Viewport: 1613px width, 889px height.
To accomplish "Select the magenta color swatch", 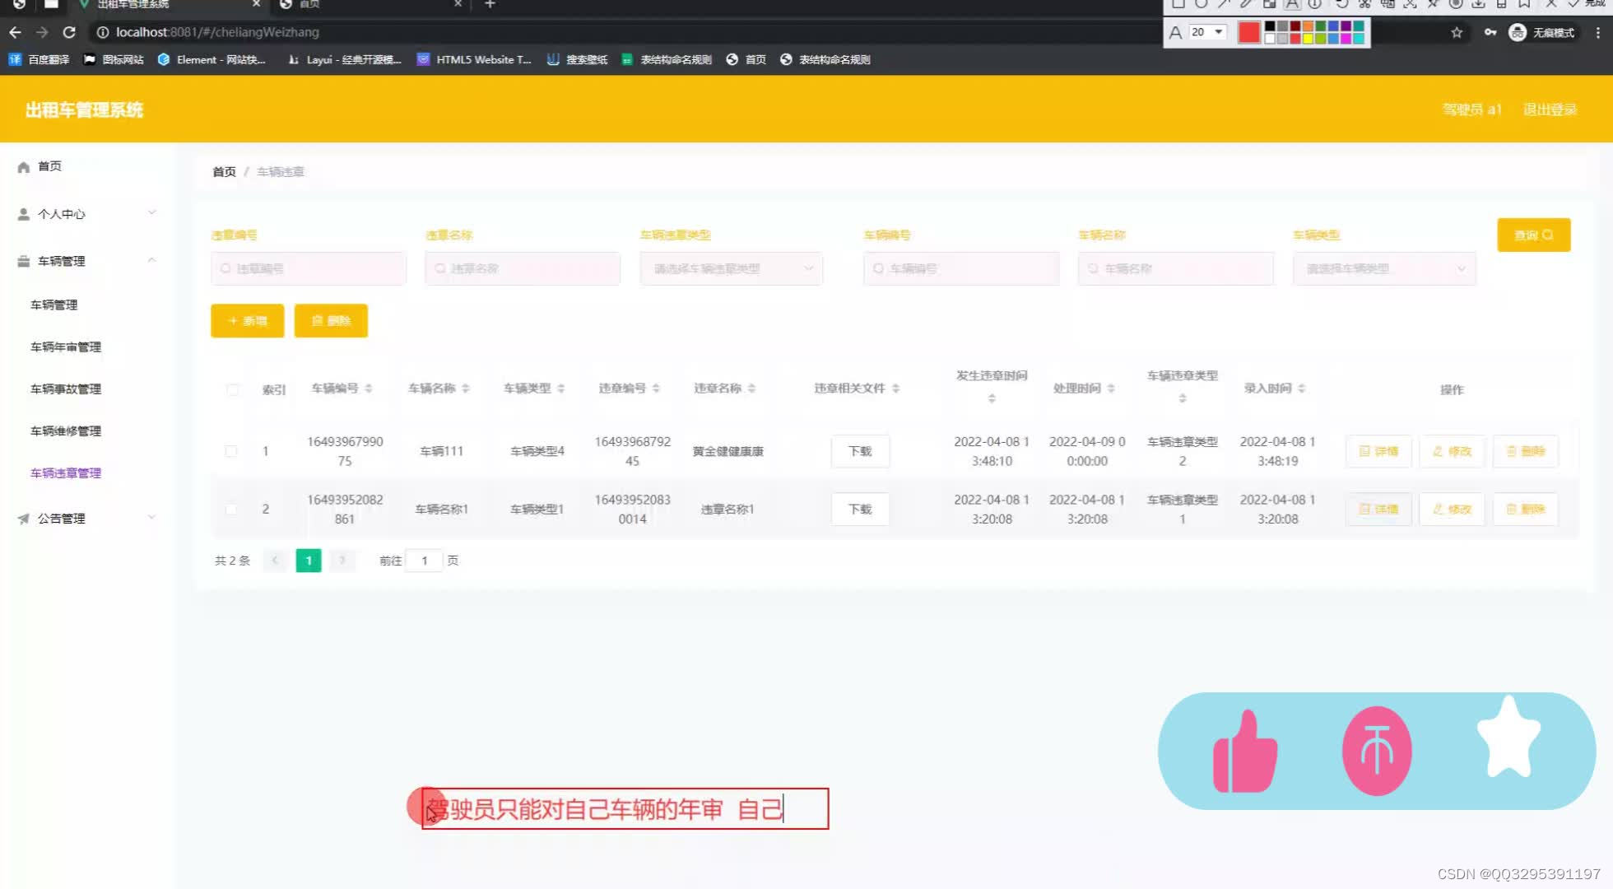I will (1346, 38).
